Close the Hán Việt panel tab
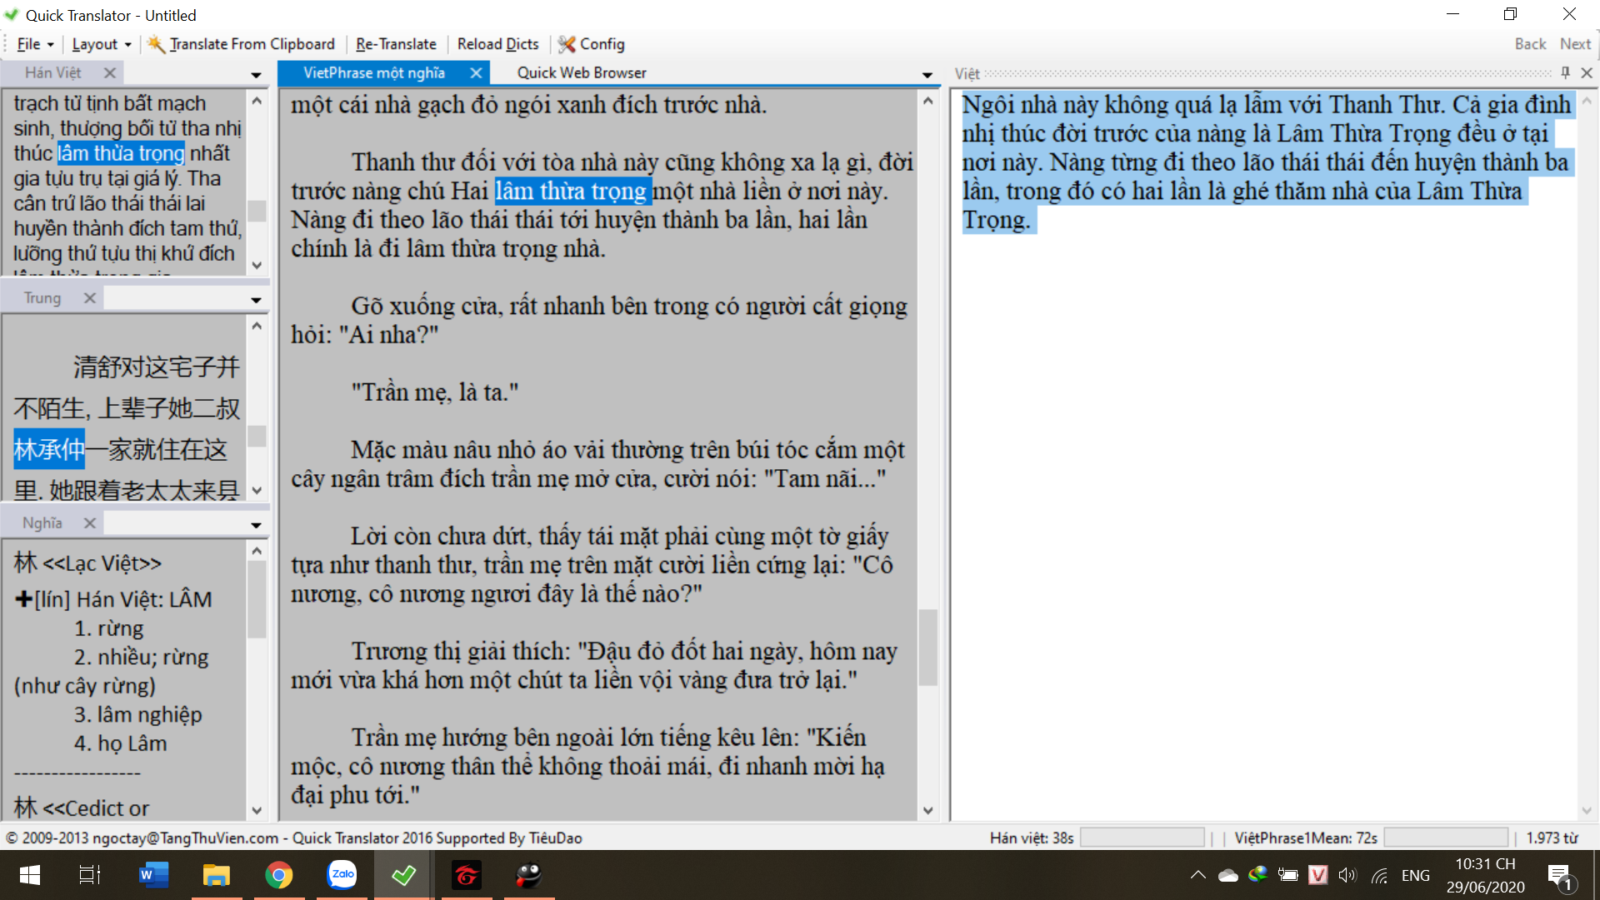The width and height of the screenshot is (1600, 900). coord(109,73)
